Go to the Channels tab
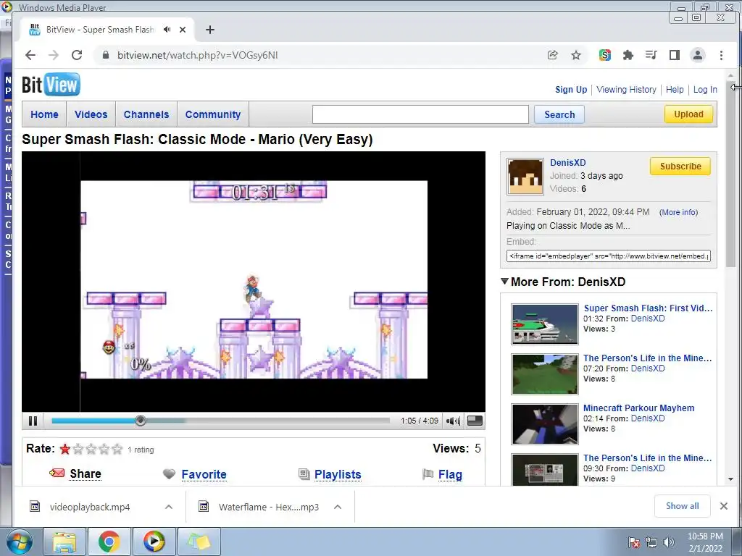This screenshot has height=556, width=742. pyautogui.click(x=146, y=114)
